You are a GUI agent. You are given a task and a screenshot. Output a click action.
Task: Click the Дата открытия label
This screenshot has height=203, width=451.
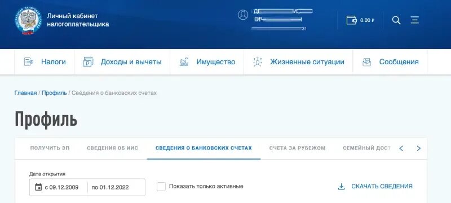[47, 174]
